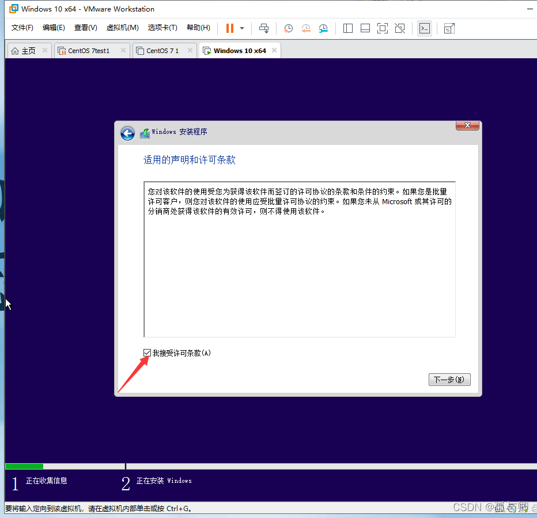Open the 选项卡(T) menu
This screenshot has width=537, height=518.
[x=162, y=28]
